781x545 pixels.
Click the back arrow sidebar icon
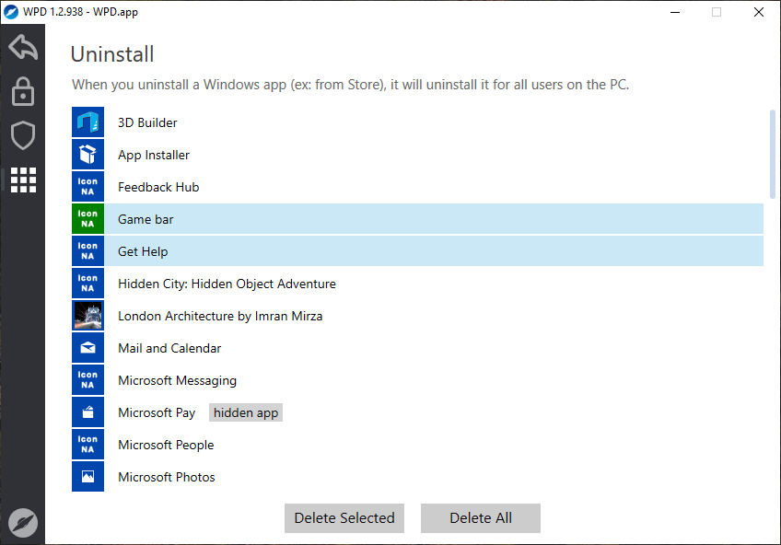tap(23, 47)
